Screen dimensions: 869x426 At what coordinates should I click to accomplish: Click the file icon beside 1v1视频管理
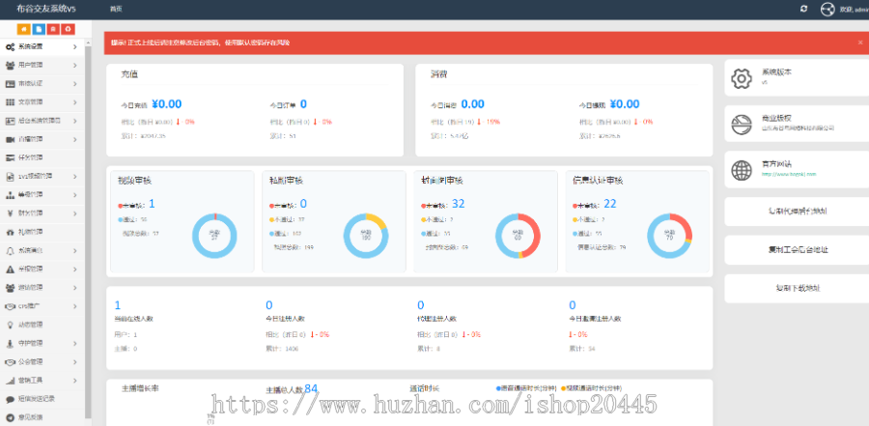click(10, 177)
